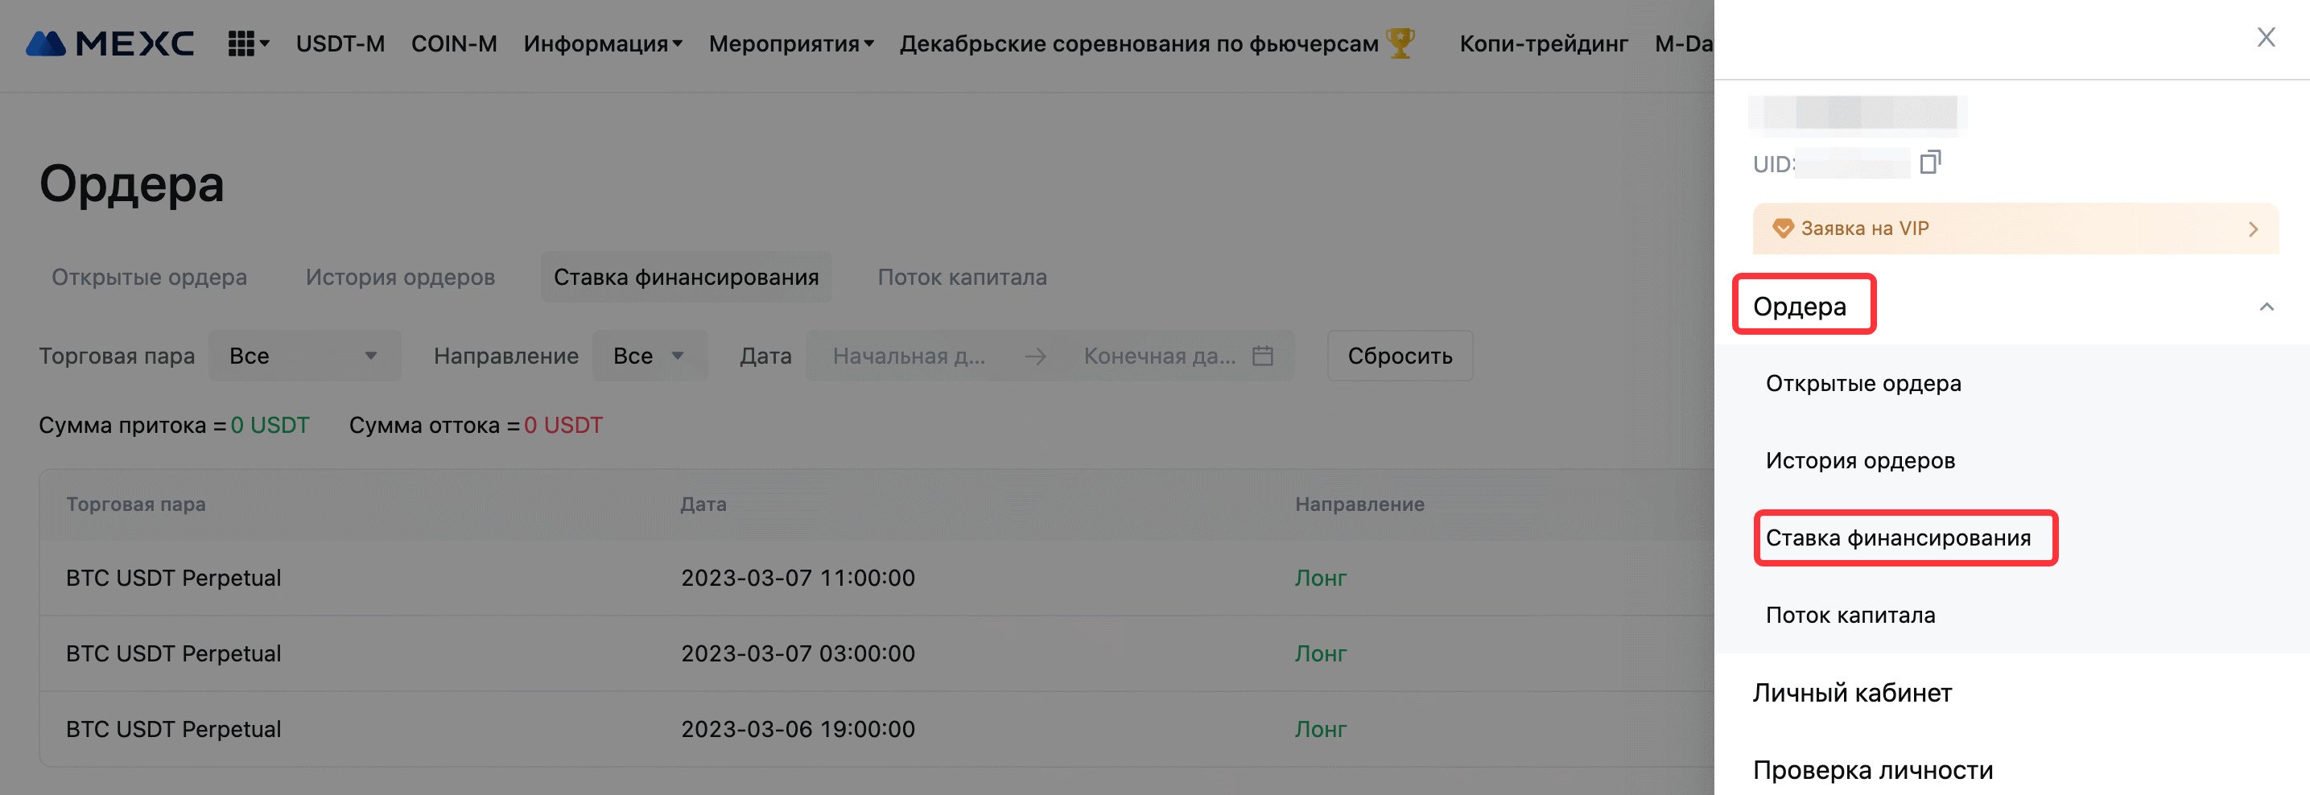
Task: Open the apps grid menu icon
Action: [x=241, y=43]
